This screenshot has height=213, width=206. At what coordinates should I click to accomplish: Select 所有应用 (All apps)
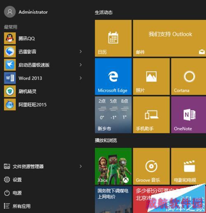17,206
